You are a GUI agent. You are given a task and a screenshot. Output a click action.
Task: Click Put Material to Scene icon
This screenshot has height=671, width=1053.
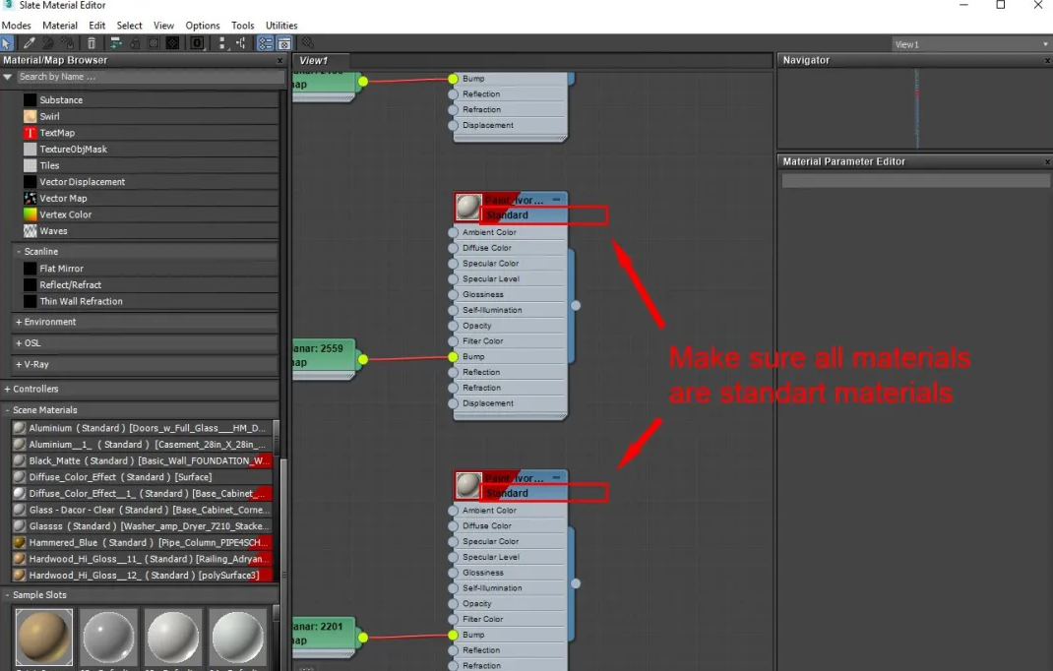click(x=47, y=43)
